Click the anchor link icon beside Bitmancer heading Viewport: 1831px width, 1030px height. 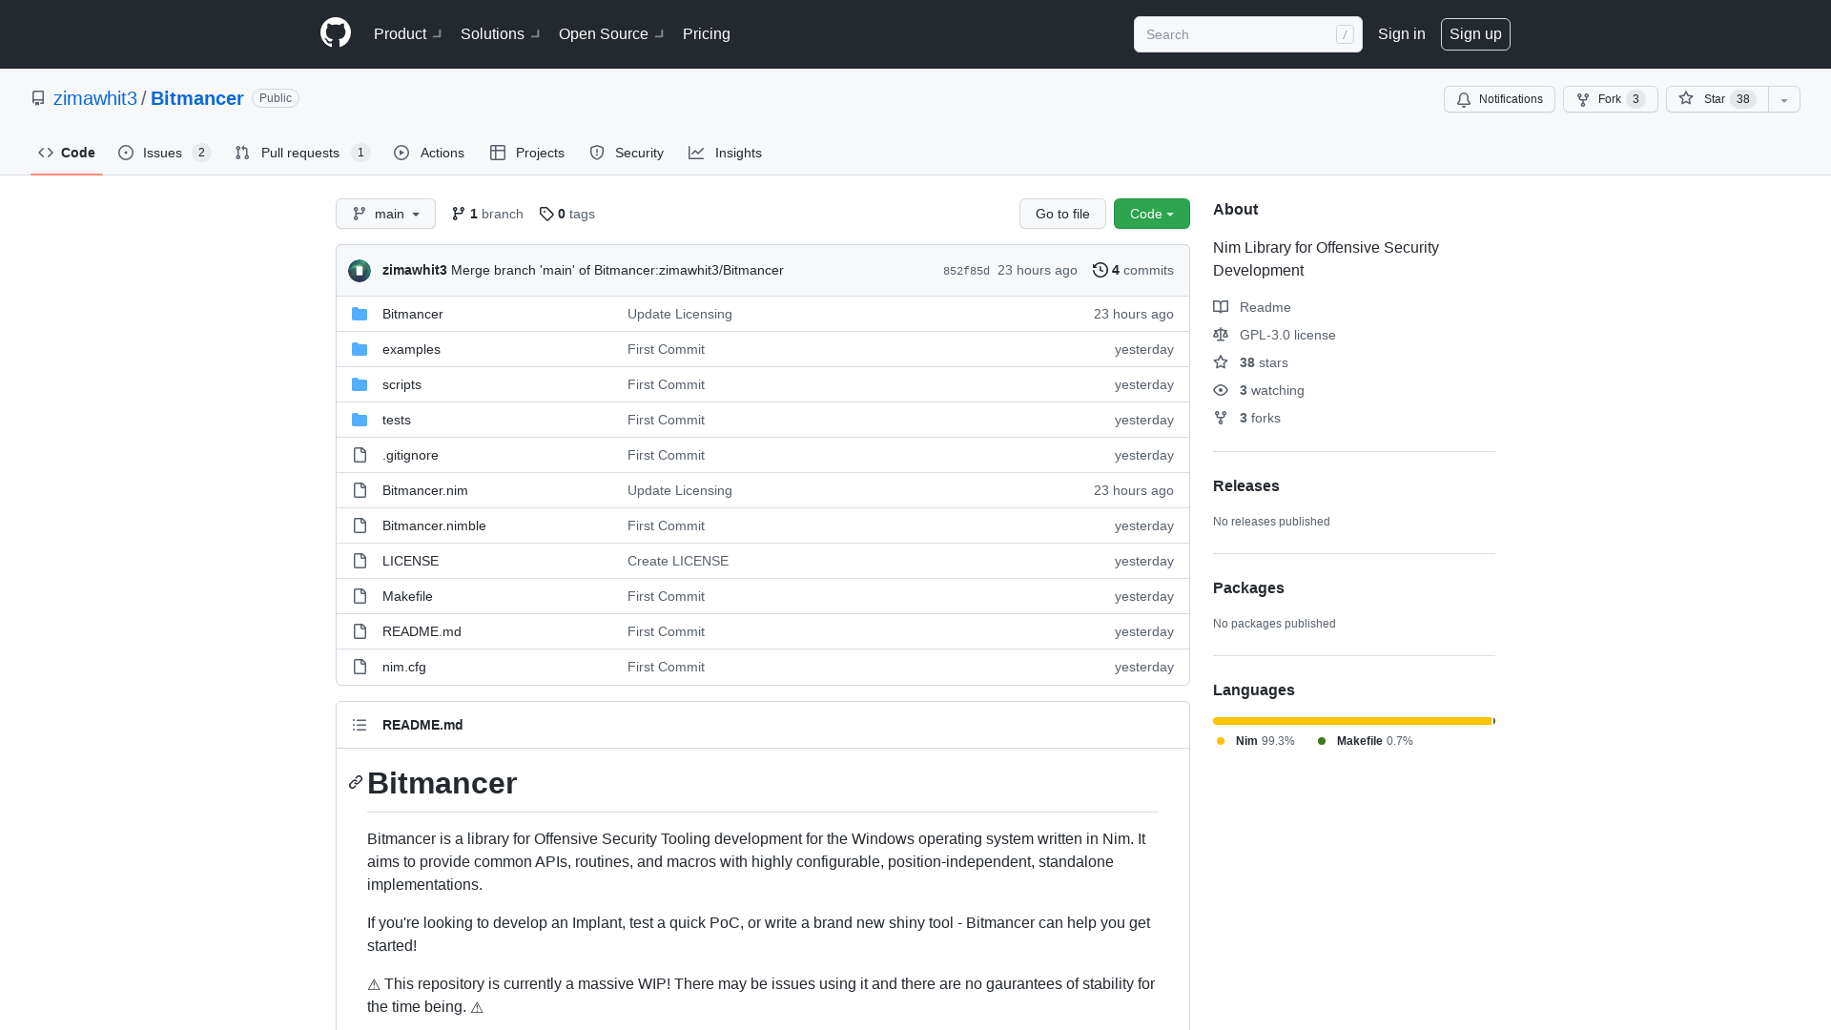point(355,782)
